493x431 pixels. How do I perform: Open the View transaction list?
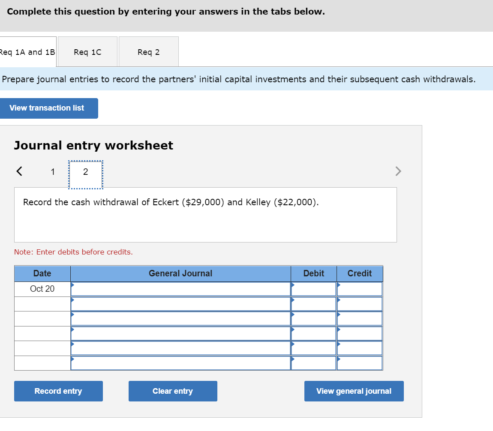[49, 108]
